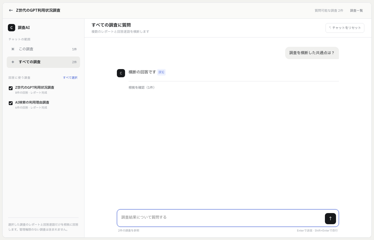
Task: Click the back arrow beside the survey title
Action: tap(11, 10)
